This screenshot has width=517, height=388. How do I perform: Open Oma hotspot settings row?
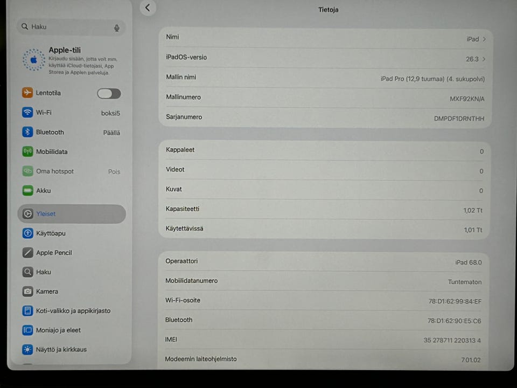click(71, 171)
